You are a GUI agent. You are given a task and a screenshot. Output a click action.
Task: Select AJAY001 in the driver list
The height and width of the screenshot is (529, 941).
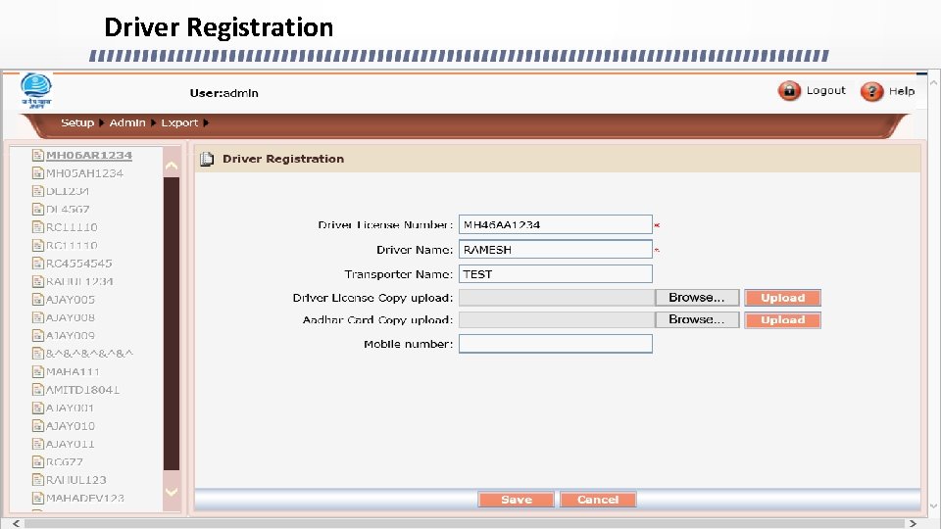click(x=71, y=408)
